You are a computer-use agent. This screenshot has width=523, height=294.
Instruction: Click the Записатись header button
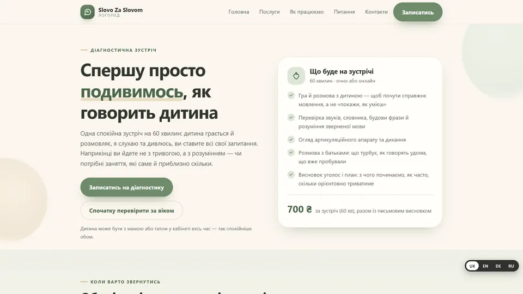418,13
